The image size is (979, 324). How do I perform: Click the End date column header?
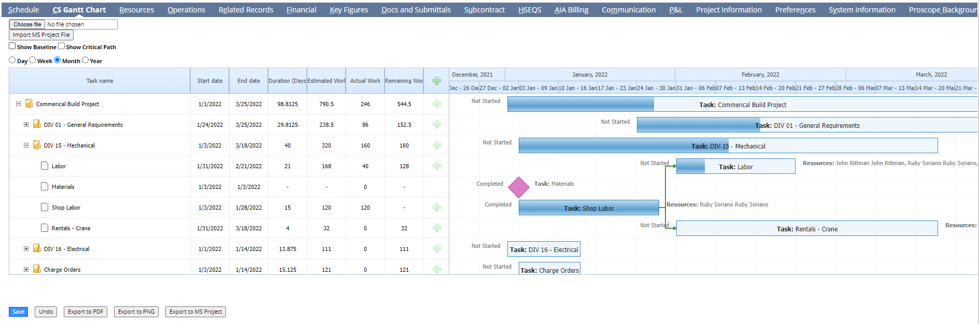(x=249, y=81)
